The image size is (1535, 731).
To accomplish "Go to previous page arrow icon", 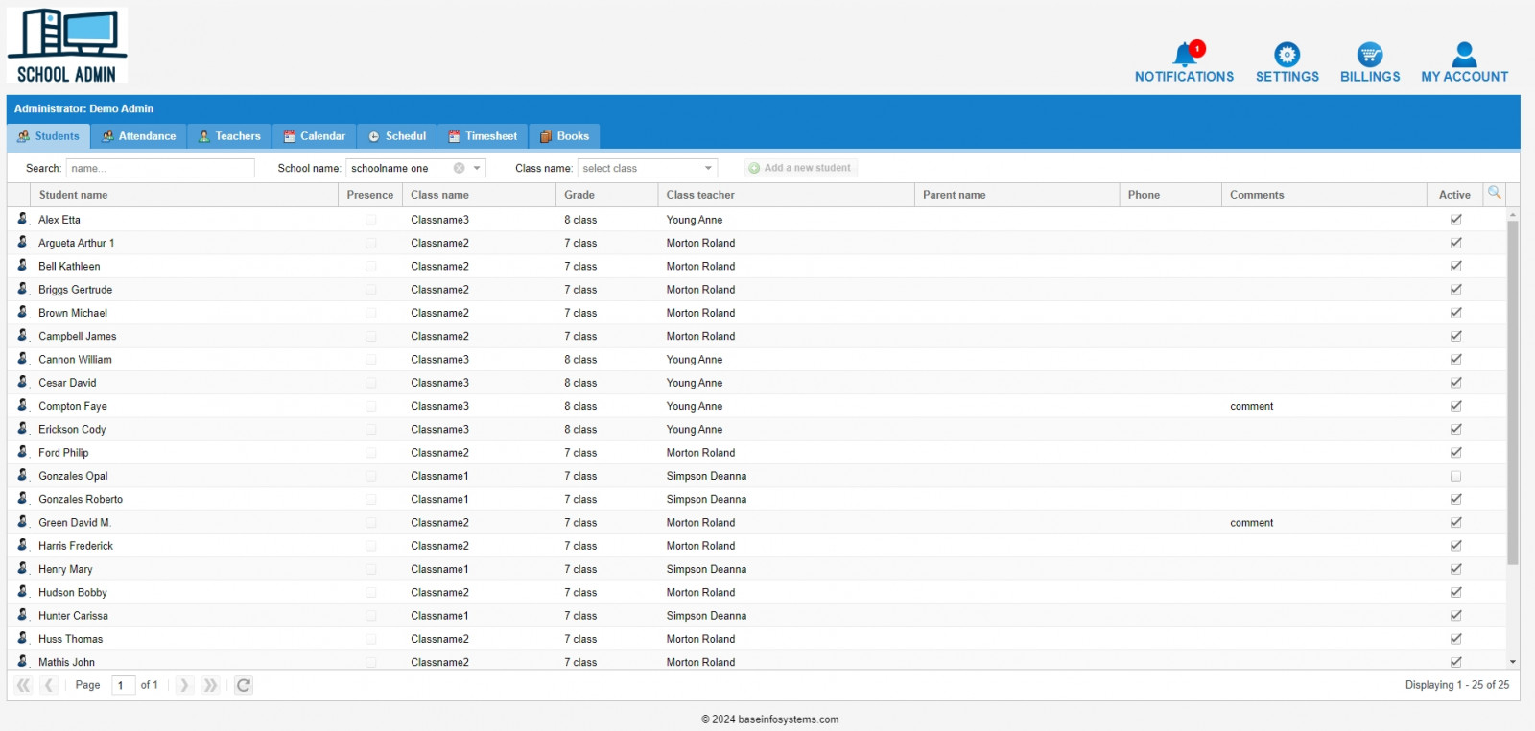I will (49, 685).
